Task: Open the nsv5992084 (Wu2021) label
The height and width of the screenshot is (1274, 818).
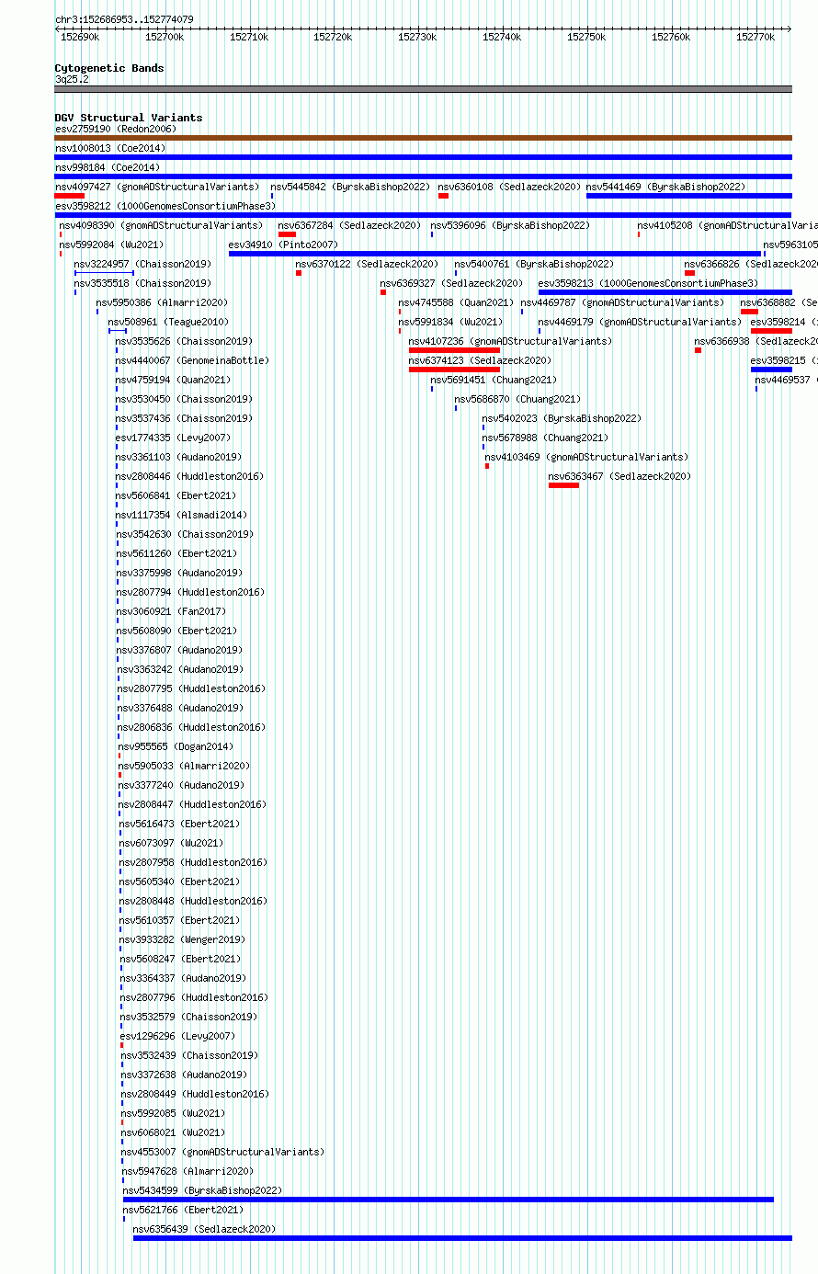Action: pyautogui.click(x=111, y=245)
